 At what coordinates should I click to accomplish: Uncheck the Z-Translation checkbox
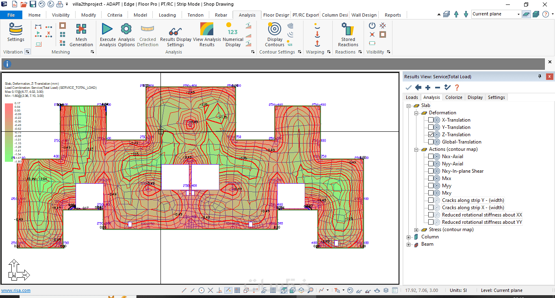(431, 135)
